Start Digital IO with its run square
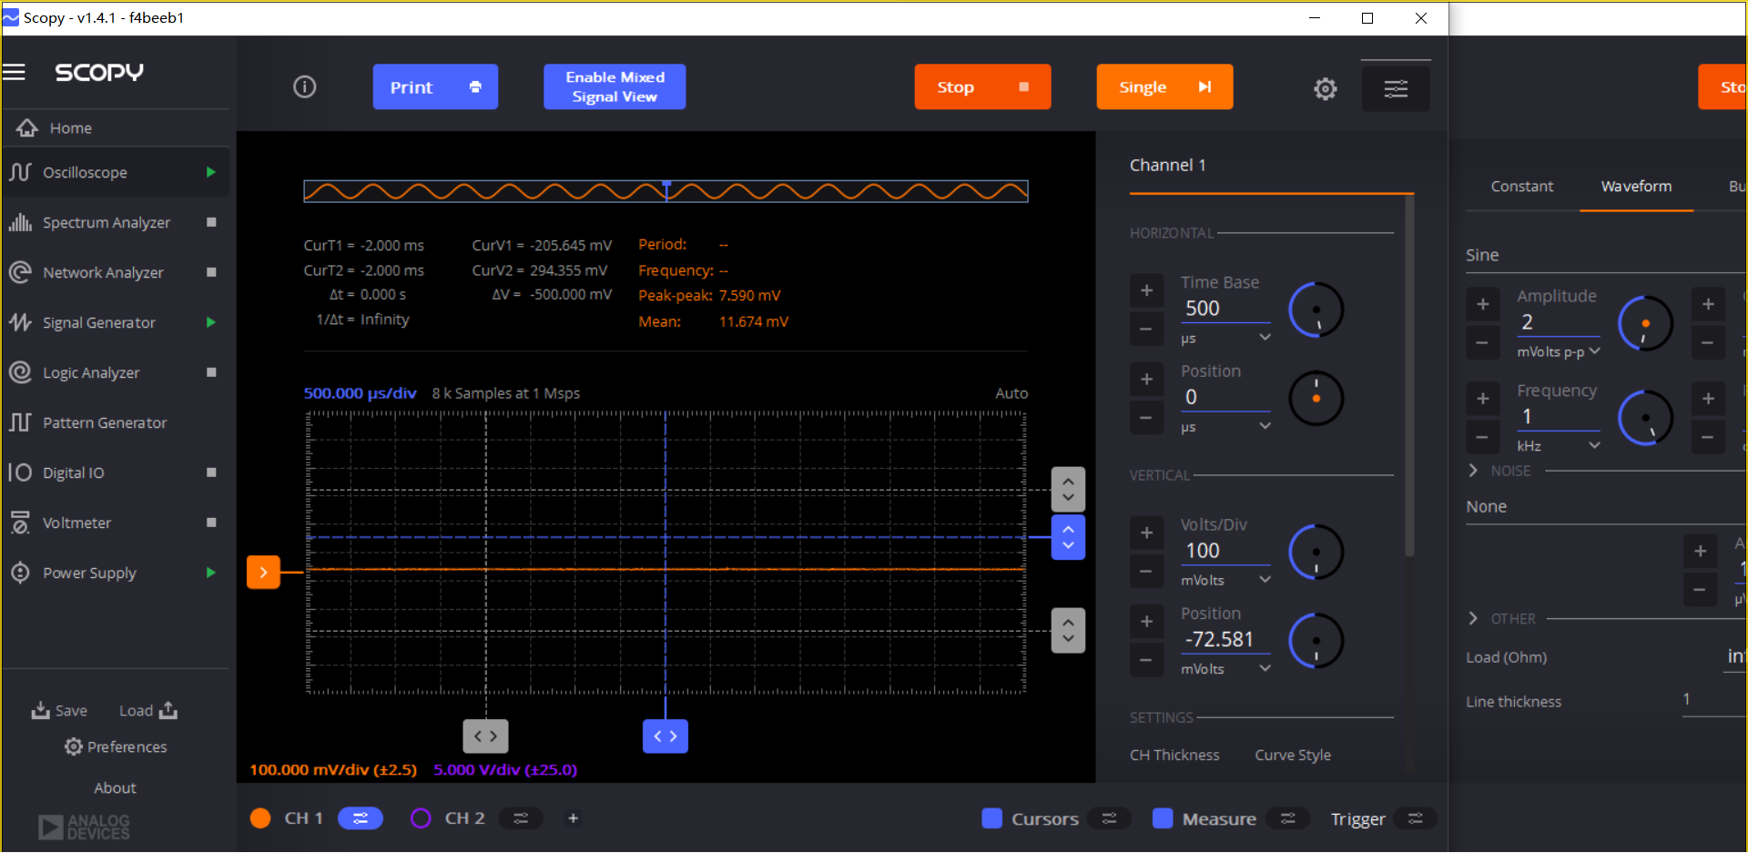 [211, 472]
